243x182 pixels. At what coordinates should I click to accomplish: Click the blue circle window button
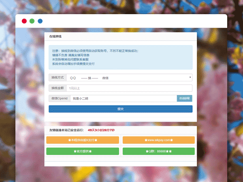[40, 21]
